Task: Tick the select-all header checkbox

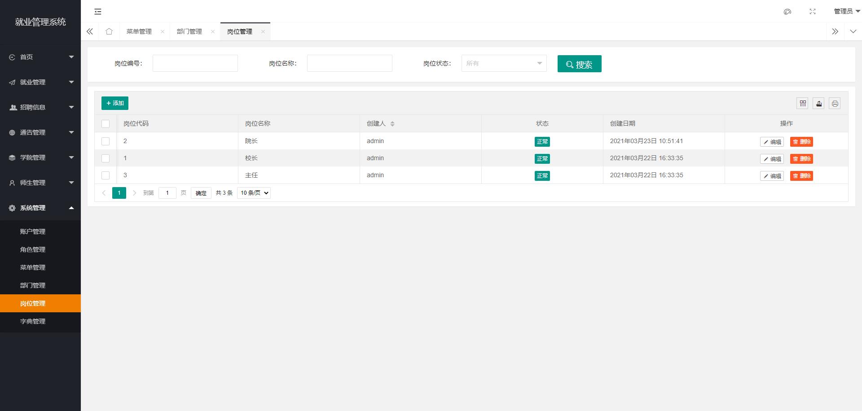Action: [106, 124]
